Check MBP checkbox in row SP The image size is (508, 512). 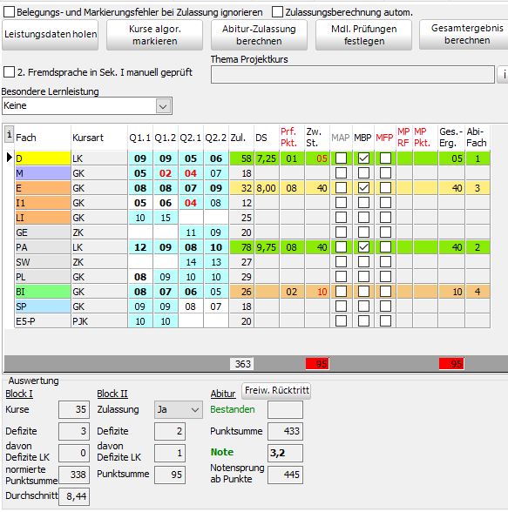pyautogui.click(x=363, y=307)
